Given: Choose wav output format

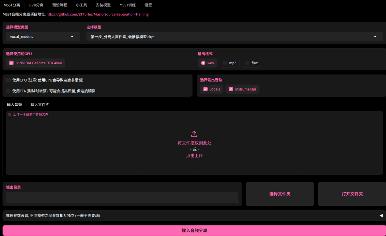Looking at the screenshot, I should tap(203, 63).
